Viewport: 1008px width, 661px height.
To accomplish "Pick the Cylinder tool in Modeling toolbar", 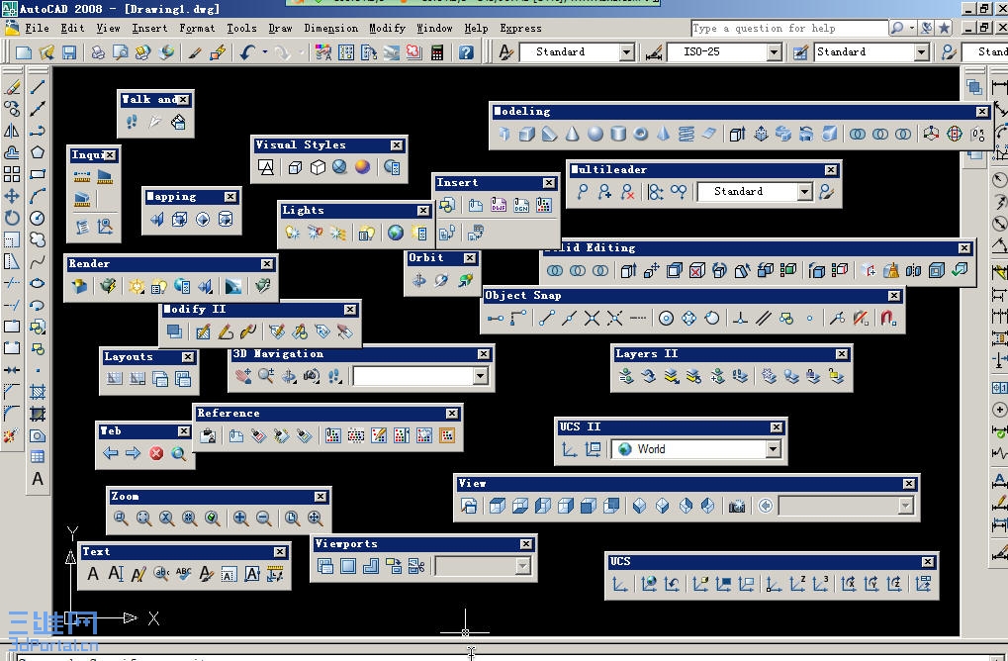I will [x=618, y=134].
